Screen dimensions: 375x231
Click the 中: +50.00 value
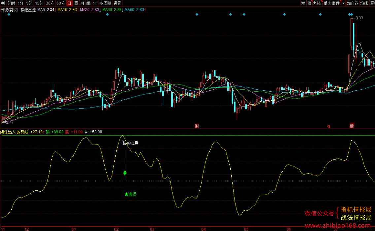pyautogui.click(x=93, y=132)
